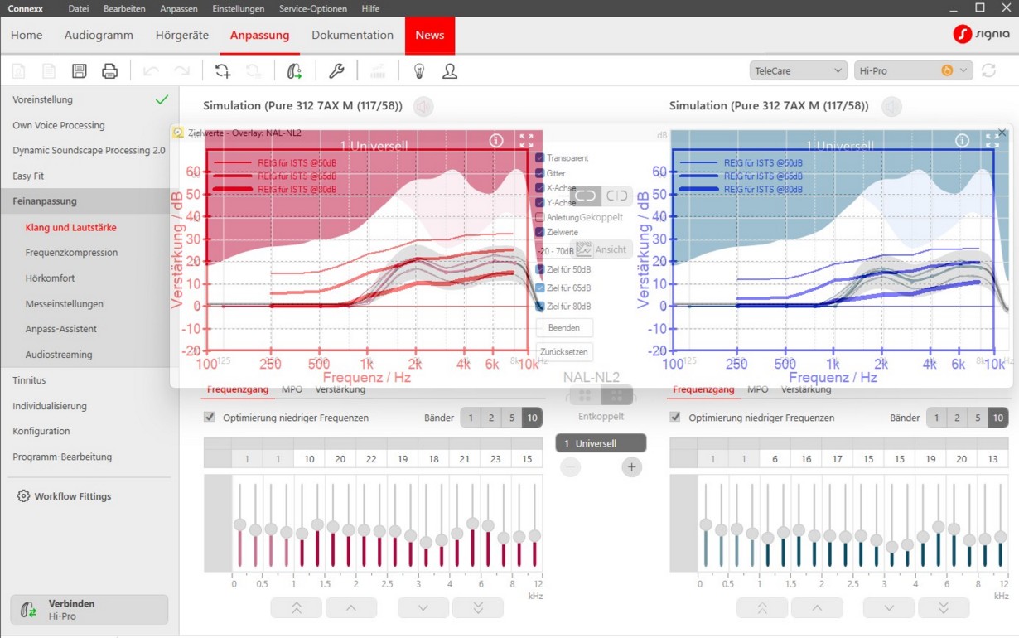Viewport: 1019px width, 638px height.
Task: Set right Bänder to 2
Action: [x=957, y=418]
